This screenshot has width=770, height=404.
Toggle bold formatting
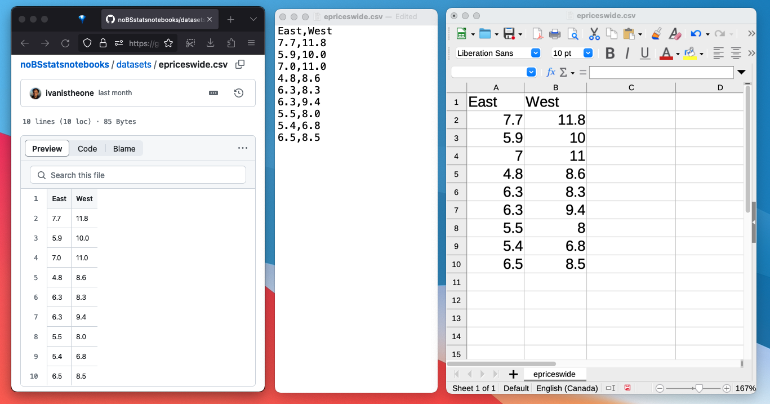pyautogui.click(x=610, y=52)
